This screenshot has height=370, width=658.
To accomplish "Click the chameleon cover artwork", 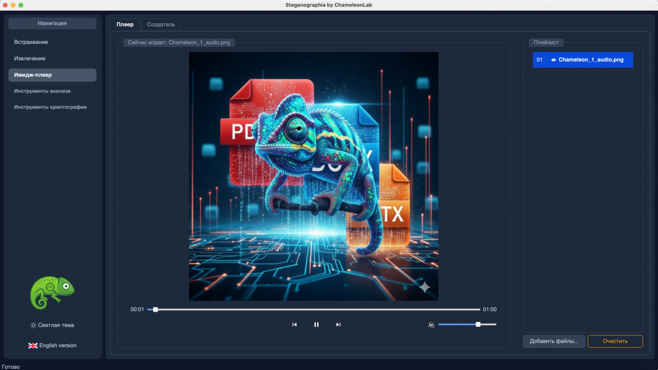I will pyautogui.click(x=313, y=176).
